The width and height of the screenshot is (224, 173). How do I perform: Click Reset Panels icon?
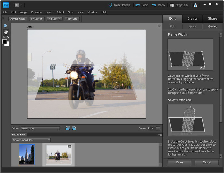pyautogui.click(x=111, y=5)
